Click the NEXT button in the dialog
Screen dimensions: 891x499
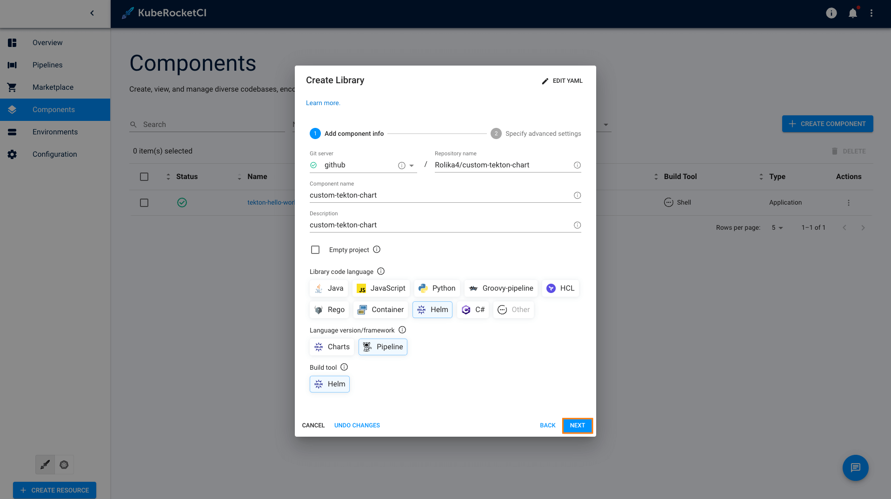577,426
